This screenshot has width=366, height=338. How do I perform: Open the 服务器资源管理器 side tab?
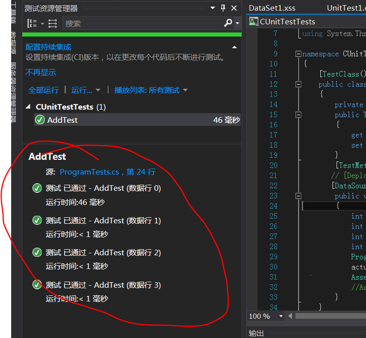click(14, 92)
